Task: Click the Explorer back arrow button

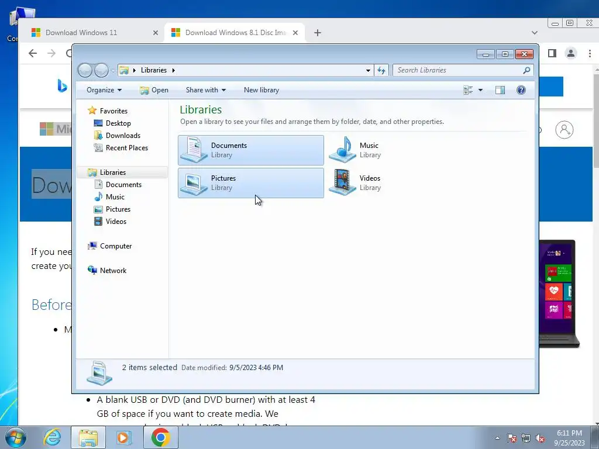Action: (x=85, y=70)
